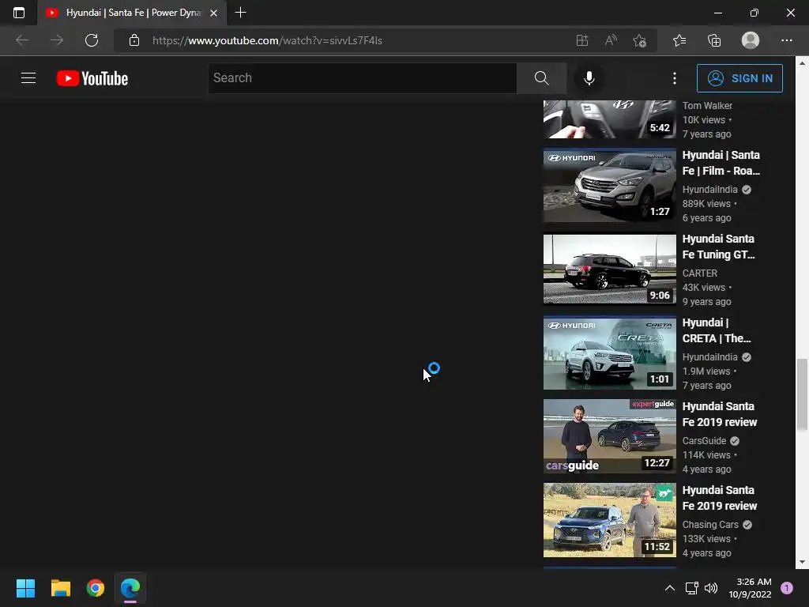Launch Google Chrome from the taskbar

point(96,588)
